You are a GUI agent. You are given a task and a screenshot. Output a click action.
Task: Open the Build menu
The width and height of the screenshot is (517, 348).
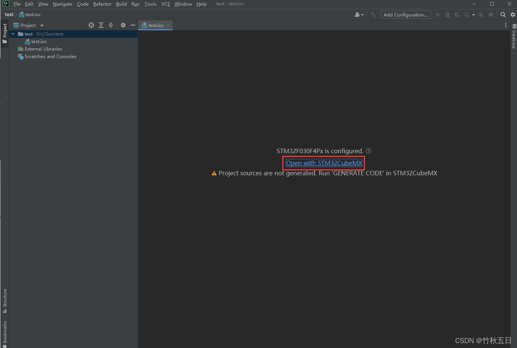tap(121, 4)
